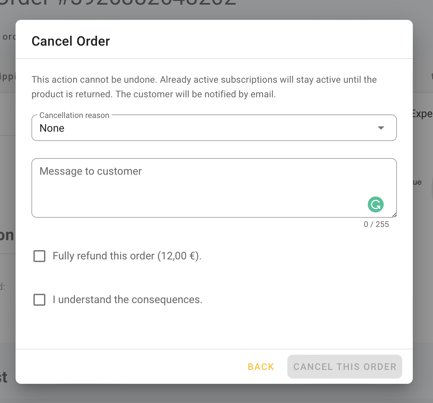Click the yellow BACK button
Viewport: 433px width, 403px height.
[x=261, y=367]
